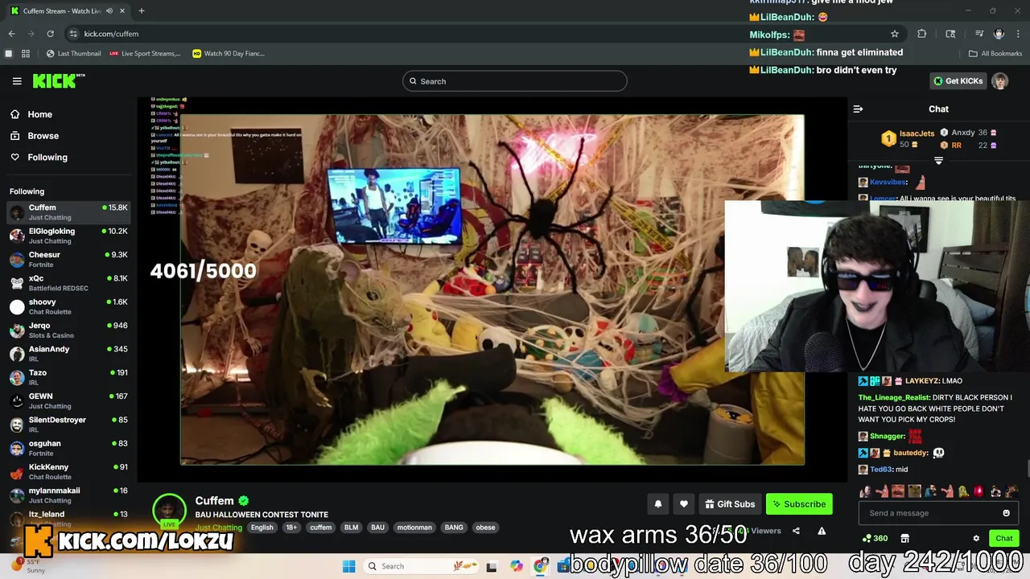Follow the channel with the heart icon
This screenshot has width=1030, height=579.
683,504
